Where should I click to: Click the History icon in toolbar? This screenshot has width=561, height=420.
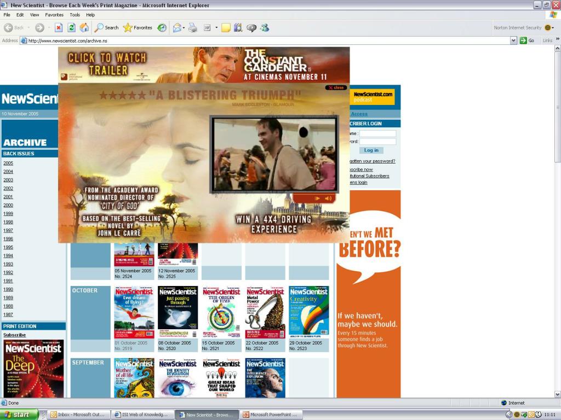coord(162,27)
